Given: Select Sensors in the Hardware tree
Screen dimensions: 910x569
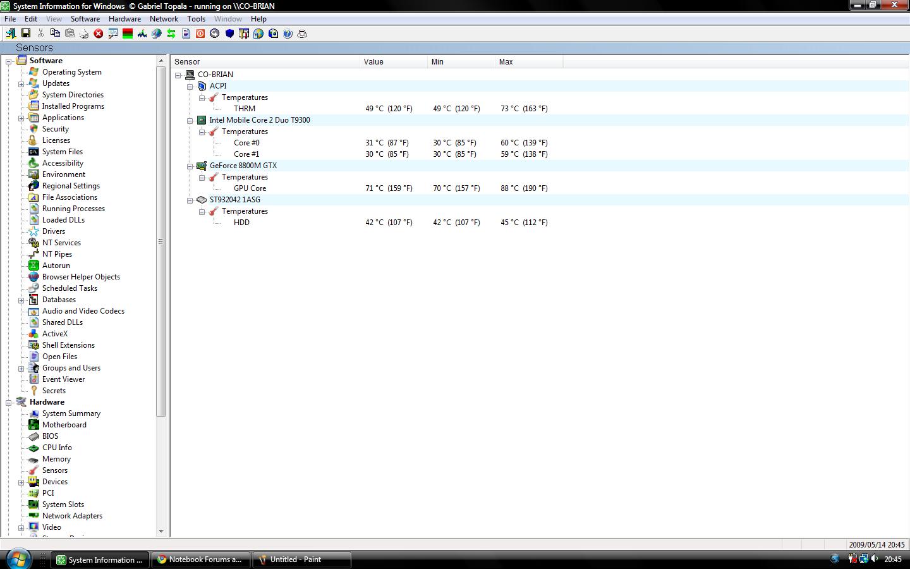Looking at the screenshot, I should point(55,470).
